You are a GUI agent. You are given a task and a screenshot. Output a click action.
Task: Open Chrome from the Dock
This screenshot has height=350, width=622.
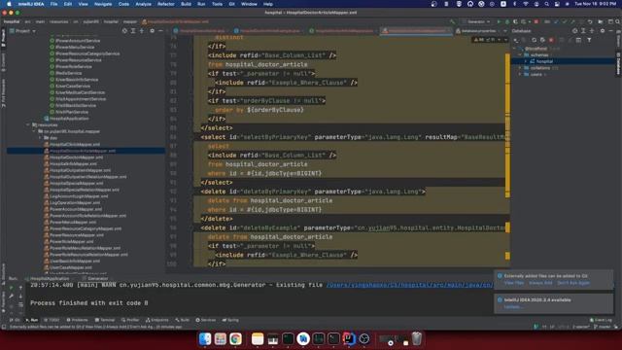click(235, 339)
